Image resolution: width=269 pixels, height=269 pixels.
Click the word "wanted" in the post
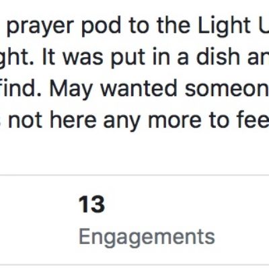139,89
